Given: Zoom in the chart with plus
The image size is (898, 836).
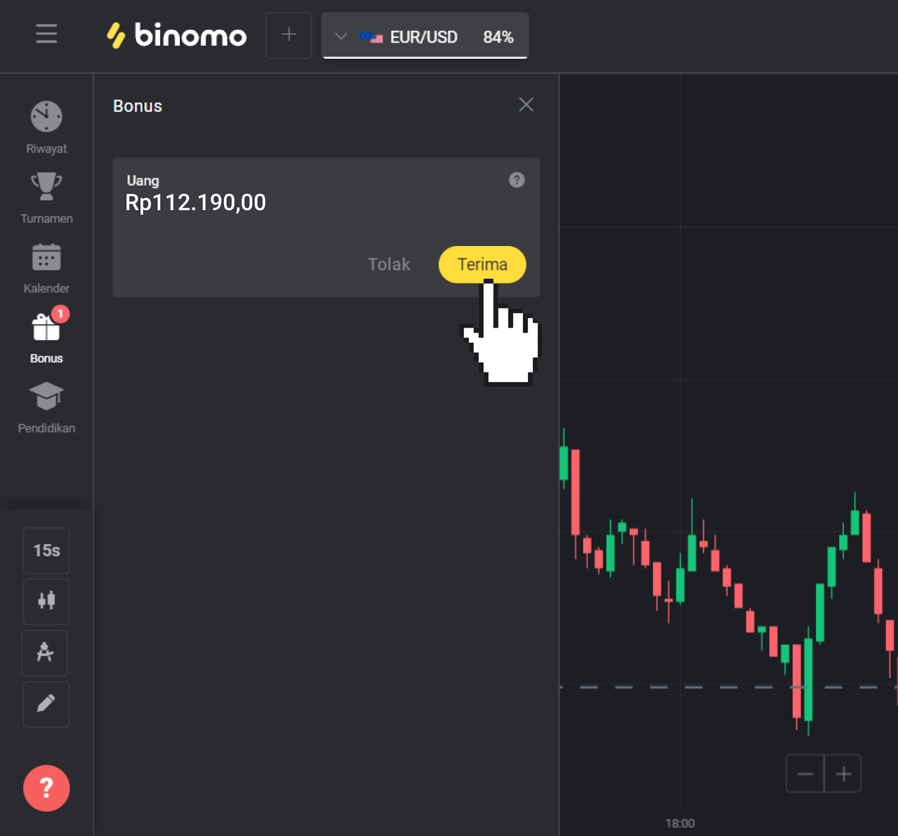Looking at the screenshot, I should point(843,774).
